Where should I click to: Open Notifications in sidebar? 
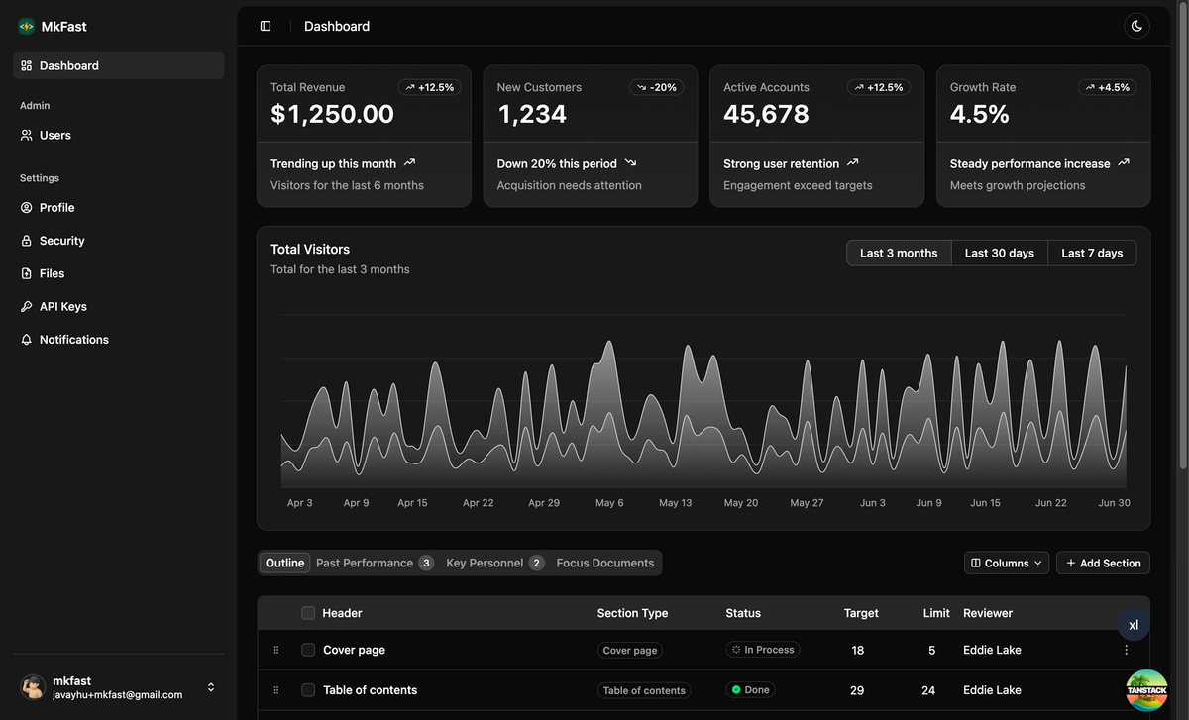pos(74,340)
